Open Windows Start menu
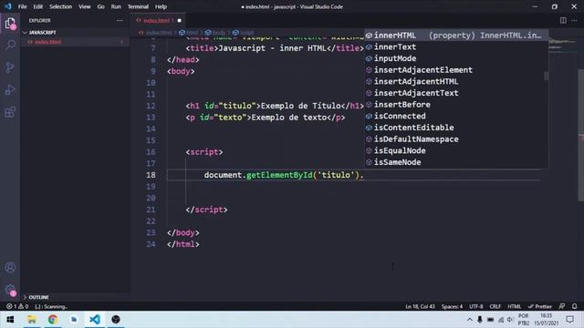584x328 pixels. tap(10, 320)
